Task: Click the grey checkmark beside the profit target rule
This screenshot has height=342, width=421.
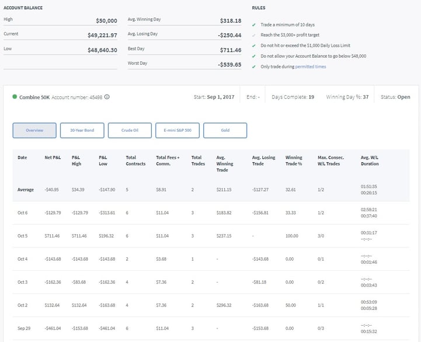Action: click(253, 35)
